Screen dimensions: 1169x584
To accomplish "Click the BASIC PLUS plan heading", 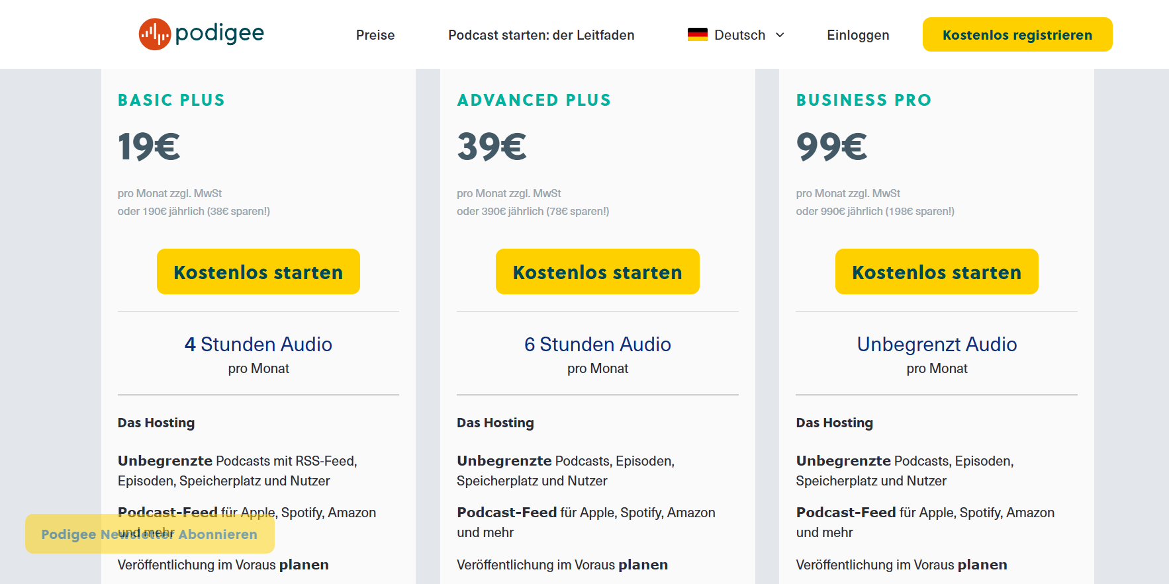I will [171, 100].
